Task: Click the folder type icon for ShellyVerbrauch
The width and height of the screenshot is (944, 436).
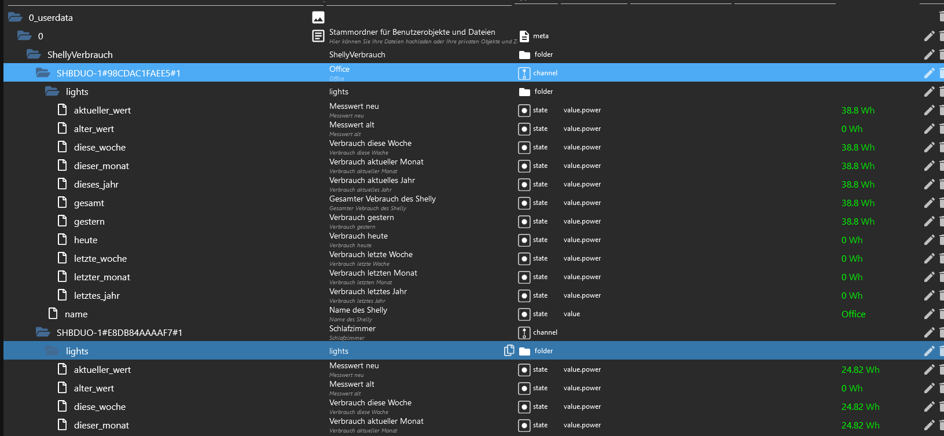Action: click(x=524, y=55)
